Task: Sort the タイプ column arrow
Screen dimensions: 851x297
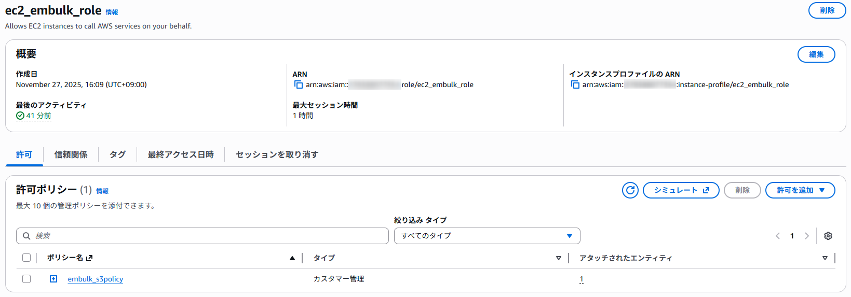Action: 559,258
